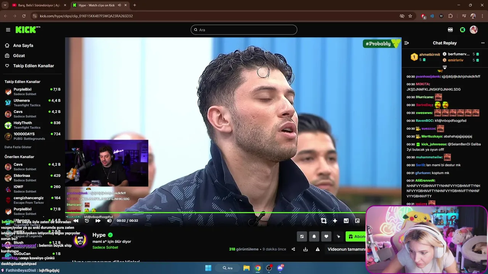
Task: Switch to the YouTube browser tab
Action: pos(38,5)
